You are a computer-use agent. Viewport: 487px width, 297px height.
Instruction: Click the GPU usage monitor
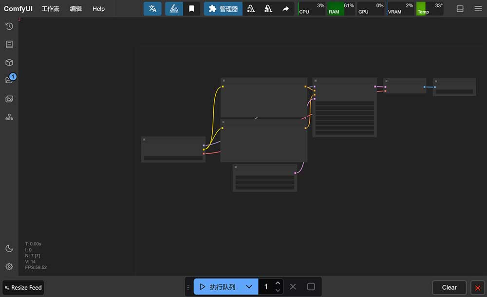(x=371, y=9)
